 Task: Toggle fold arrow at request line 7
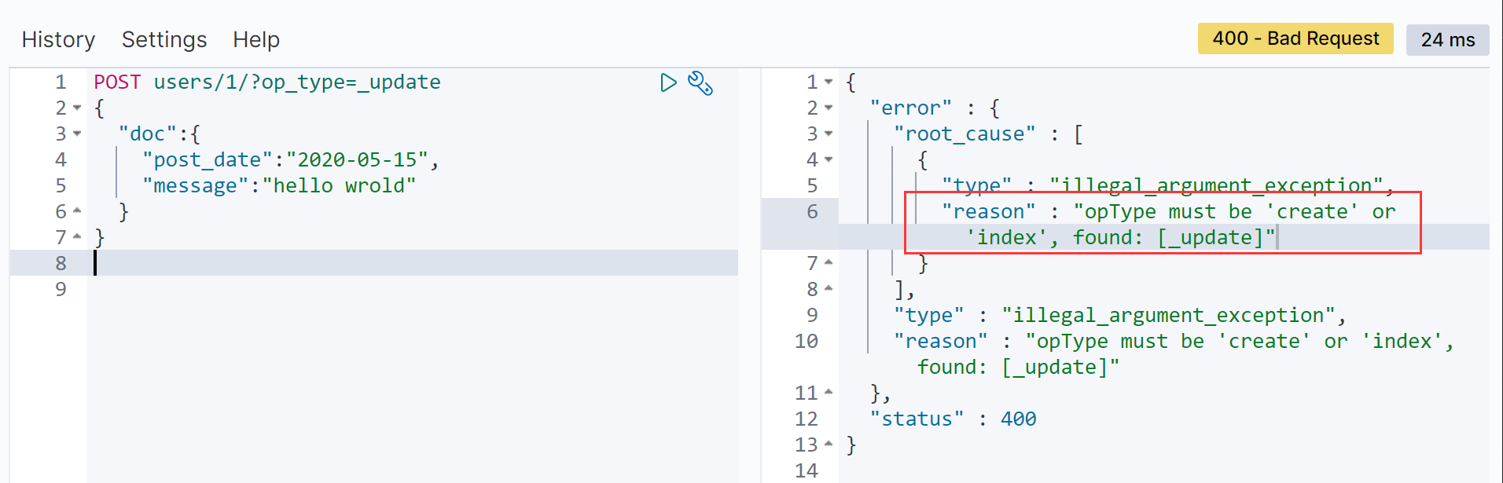tap(77, 237)
